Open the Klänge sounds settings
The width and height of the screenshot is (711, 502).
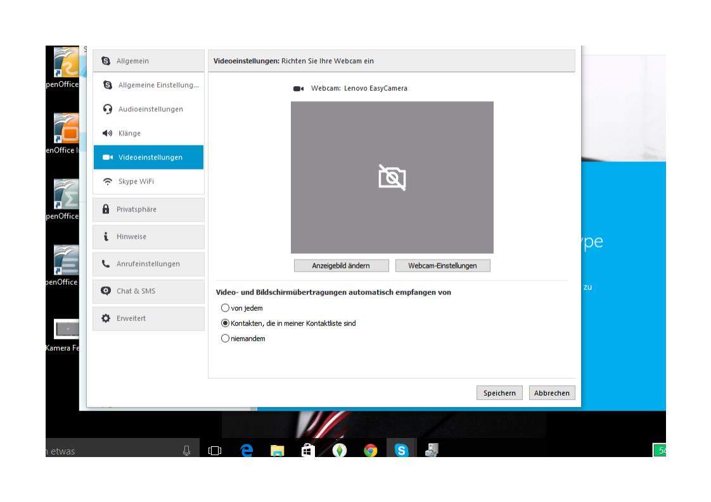148,134
